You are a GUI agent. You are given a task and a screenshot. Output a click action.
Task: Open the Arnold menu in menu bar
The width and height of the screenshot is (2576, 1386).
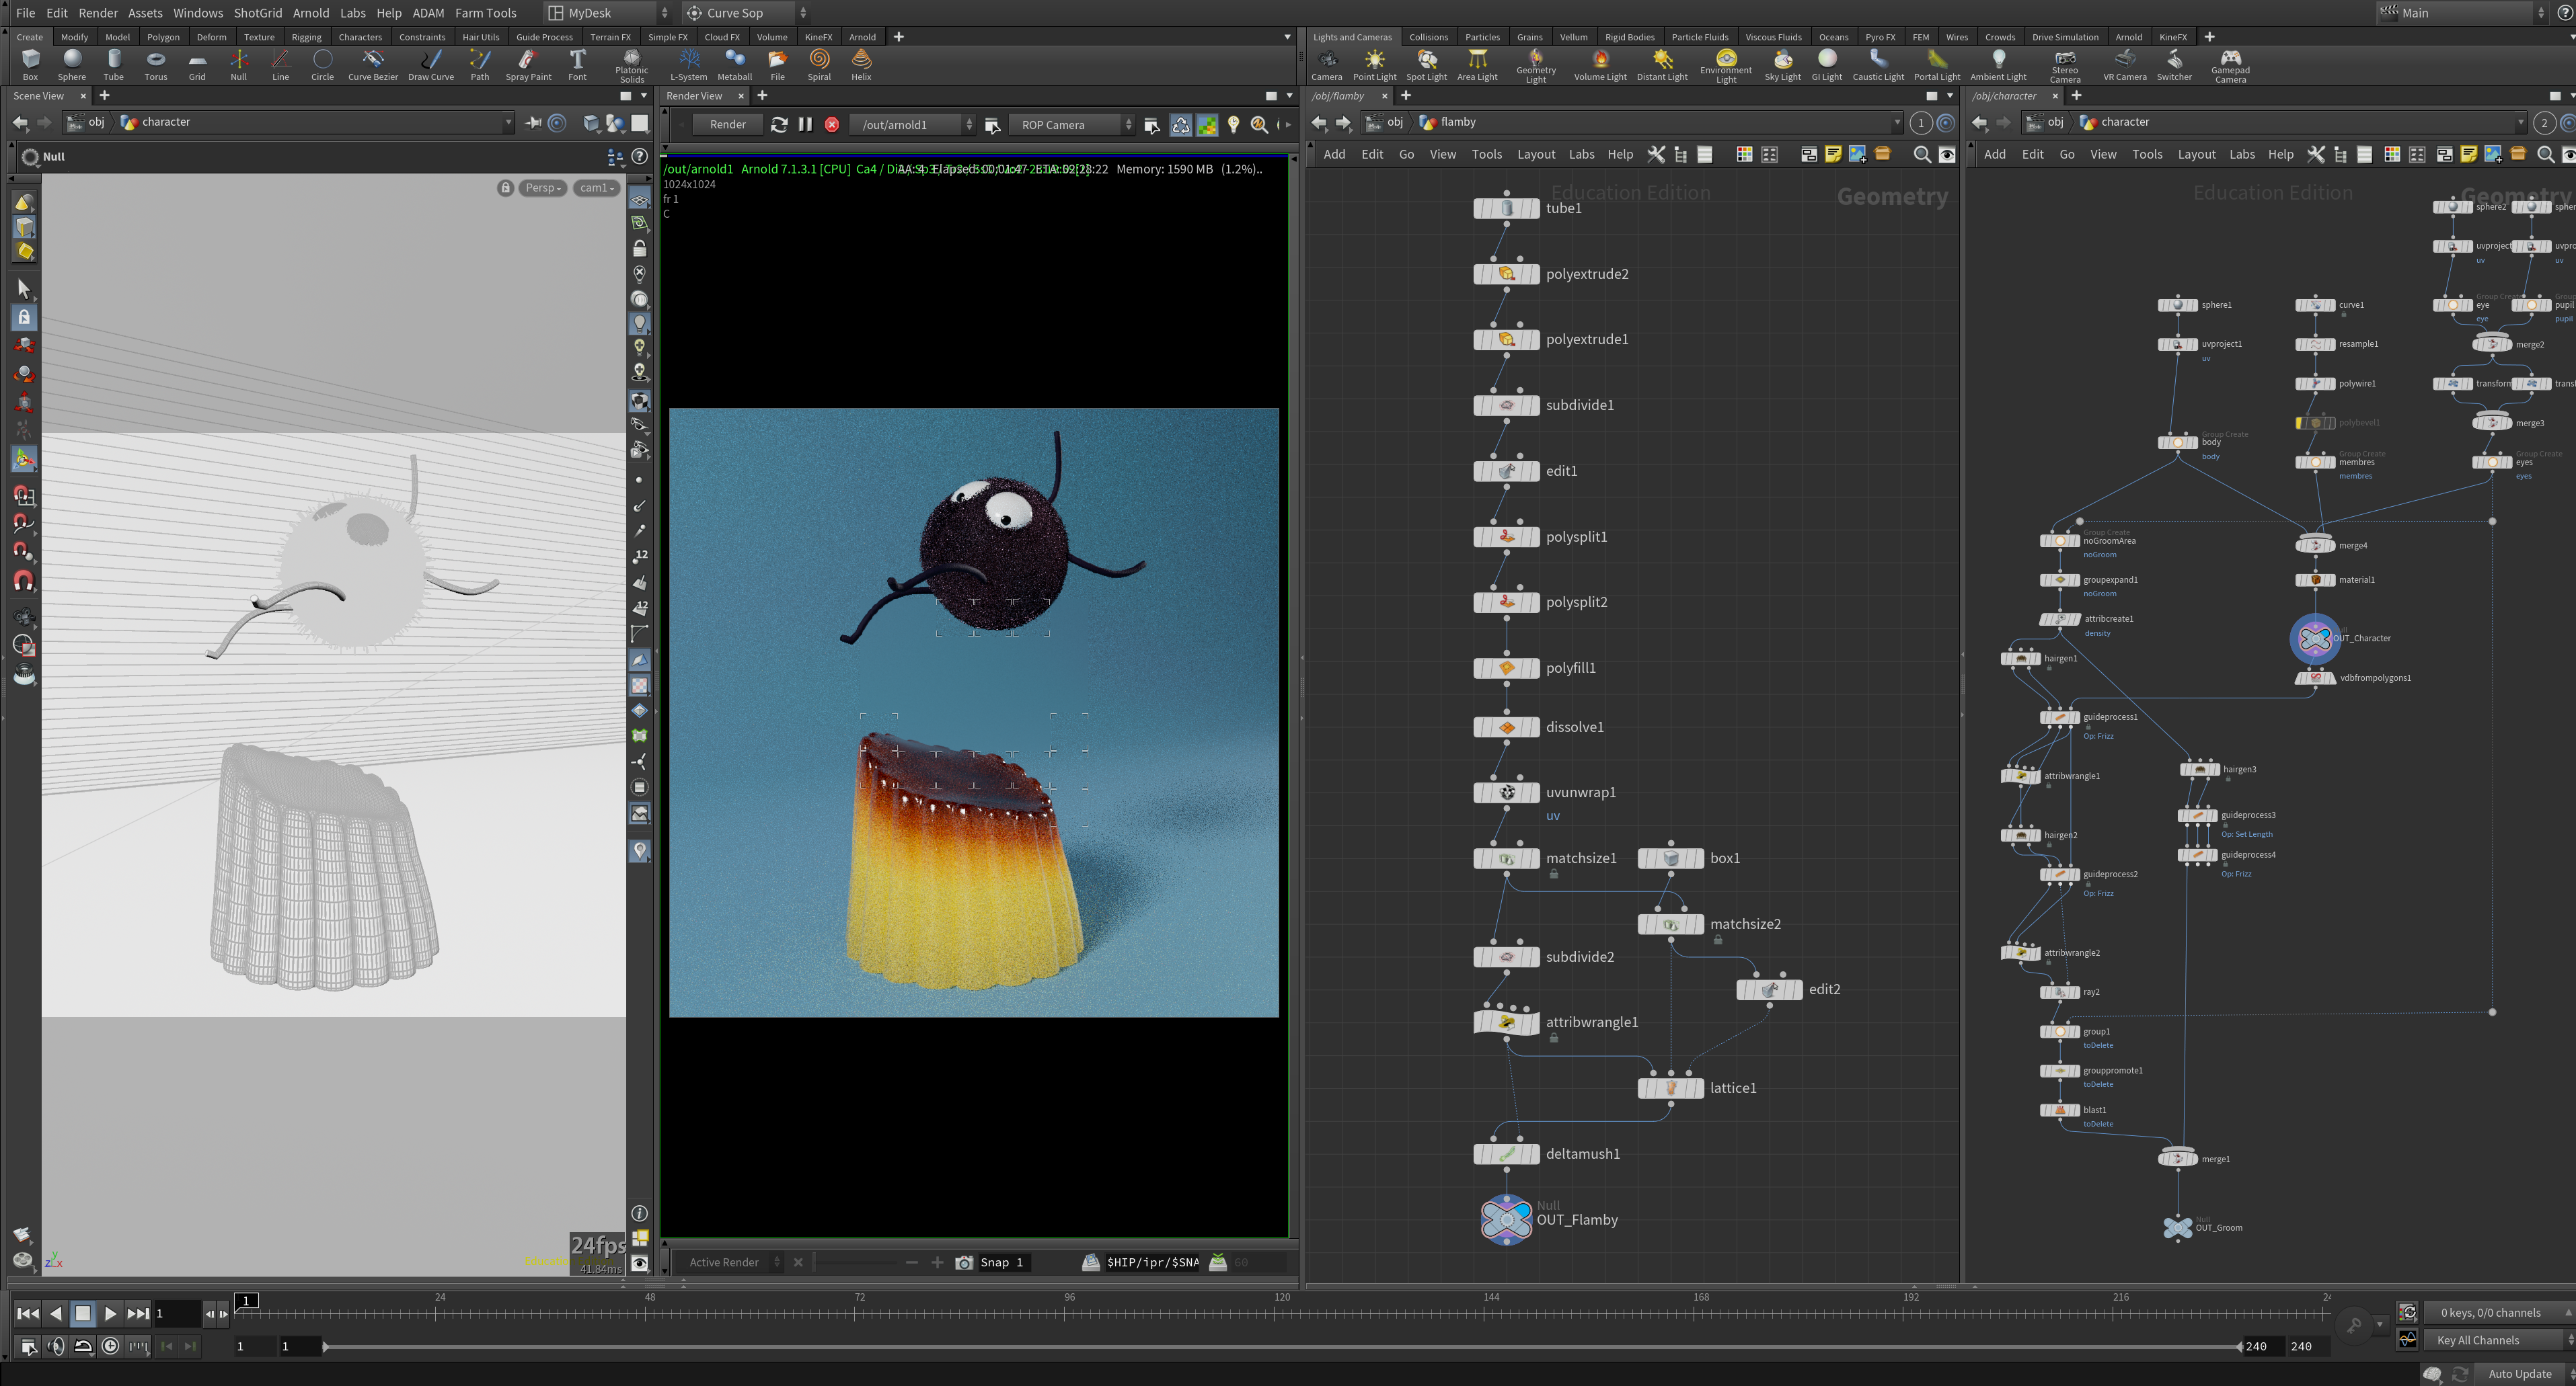click(310, 13)
